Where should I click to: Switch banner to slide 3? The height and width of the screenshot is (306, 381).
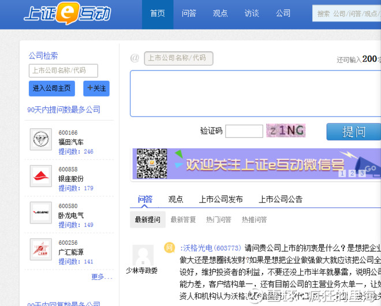coord(362,173)
